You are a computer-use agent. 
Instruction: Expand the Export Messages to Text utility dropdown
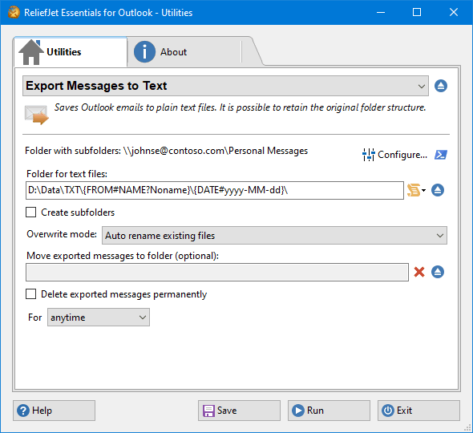point(225,86)
